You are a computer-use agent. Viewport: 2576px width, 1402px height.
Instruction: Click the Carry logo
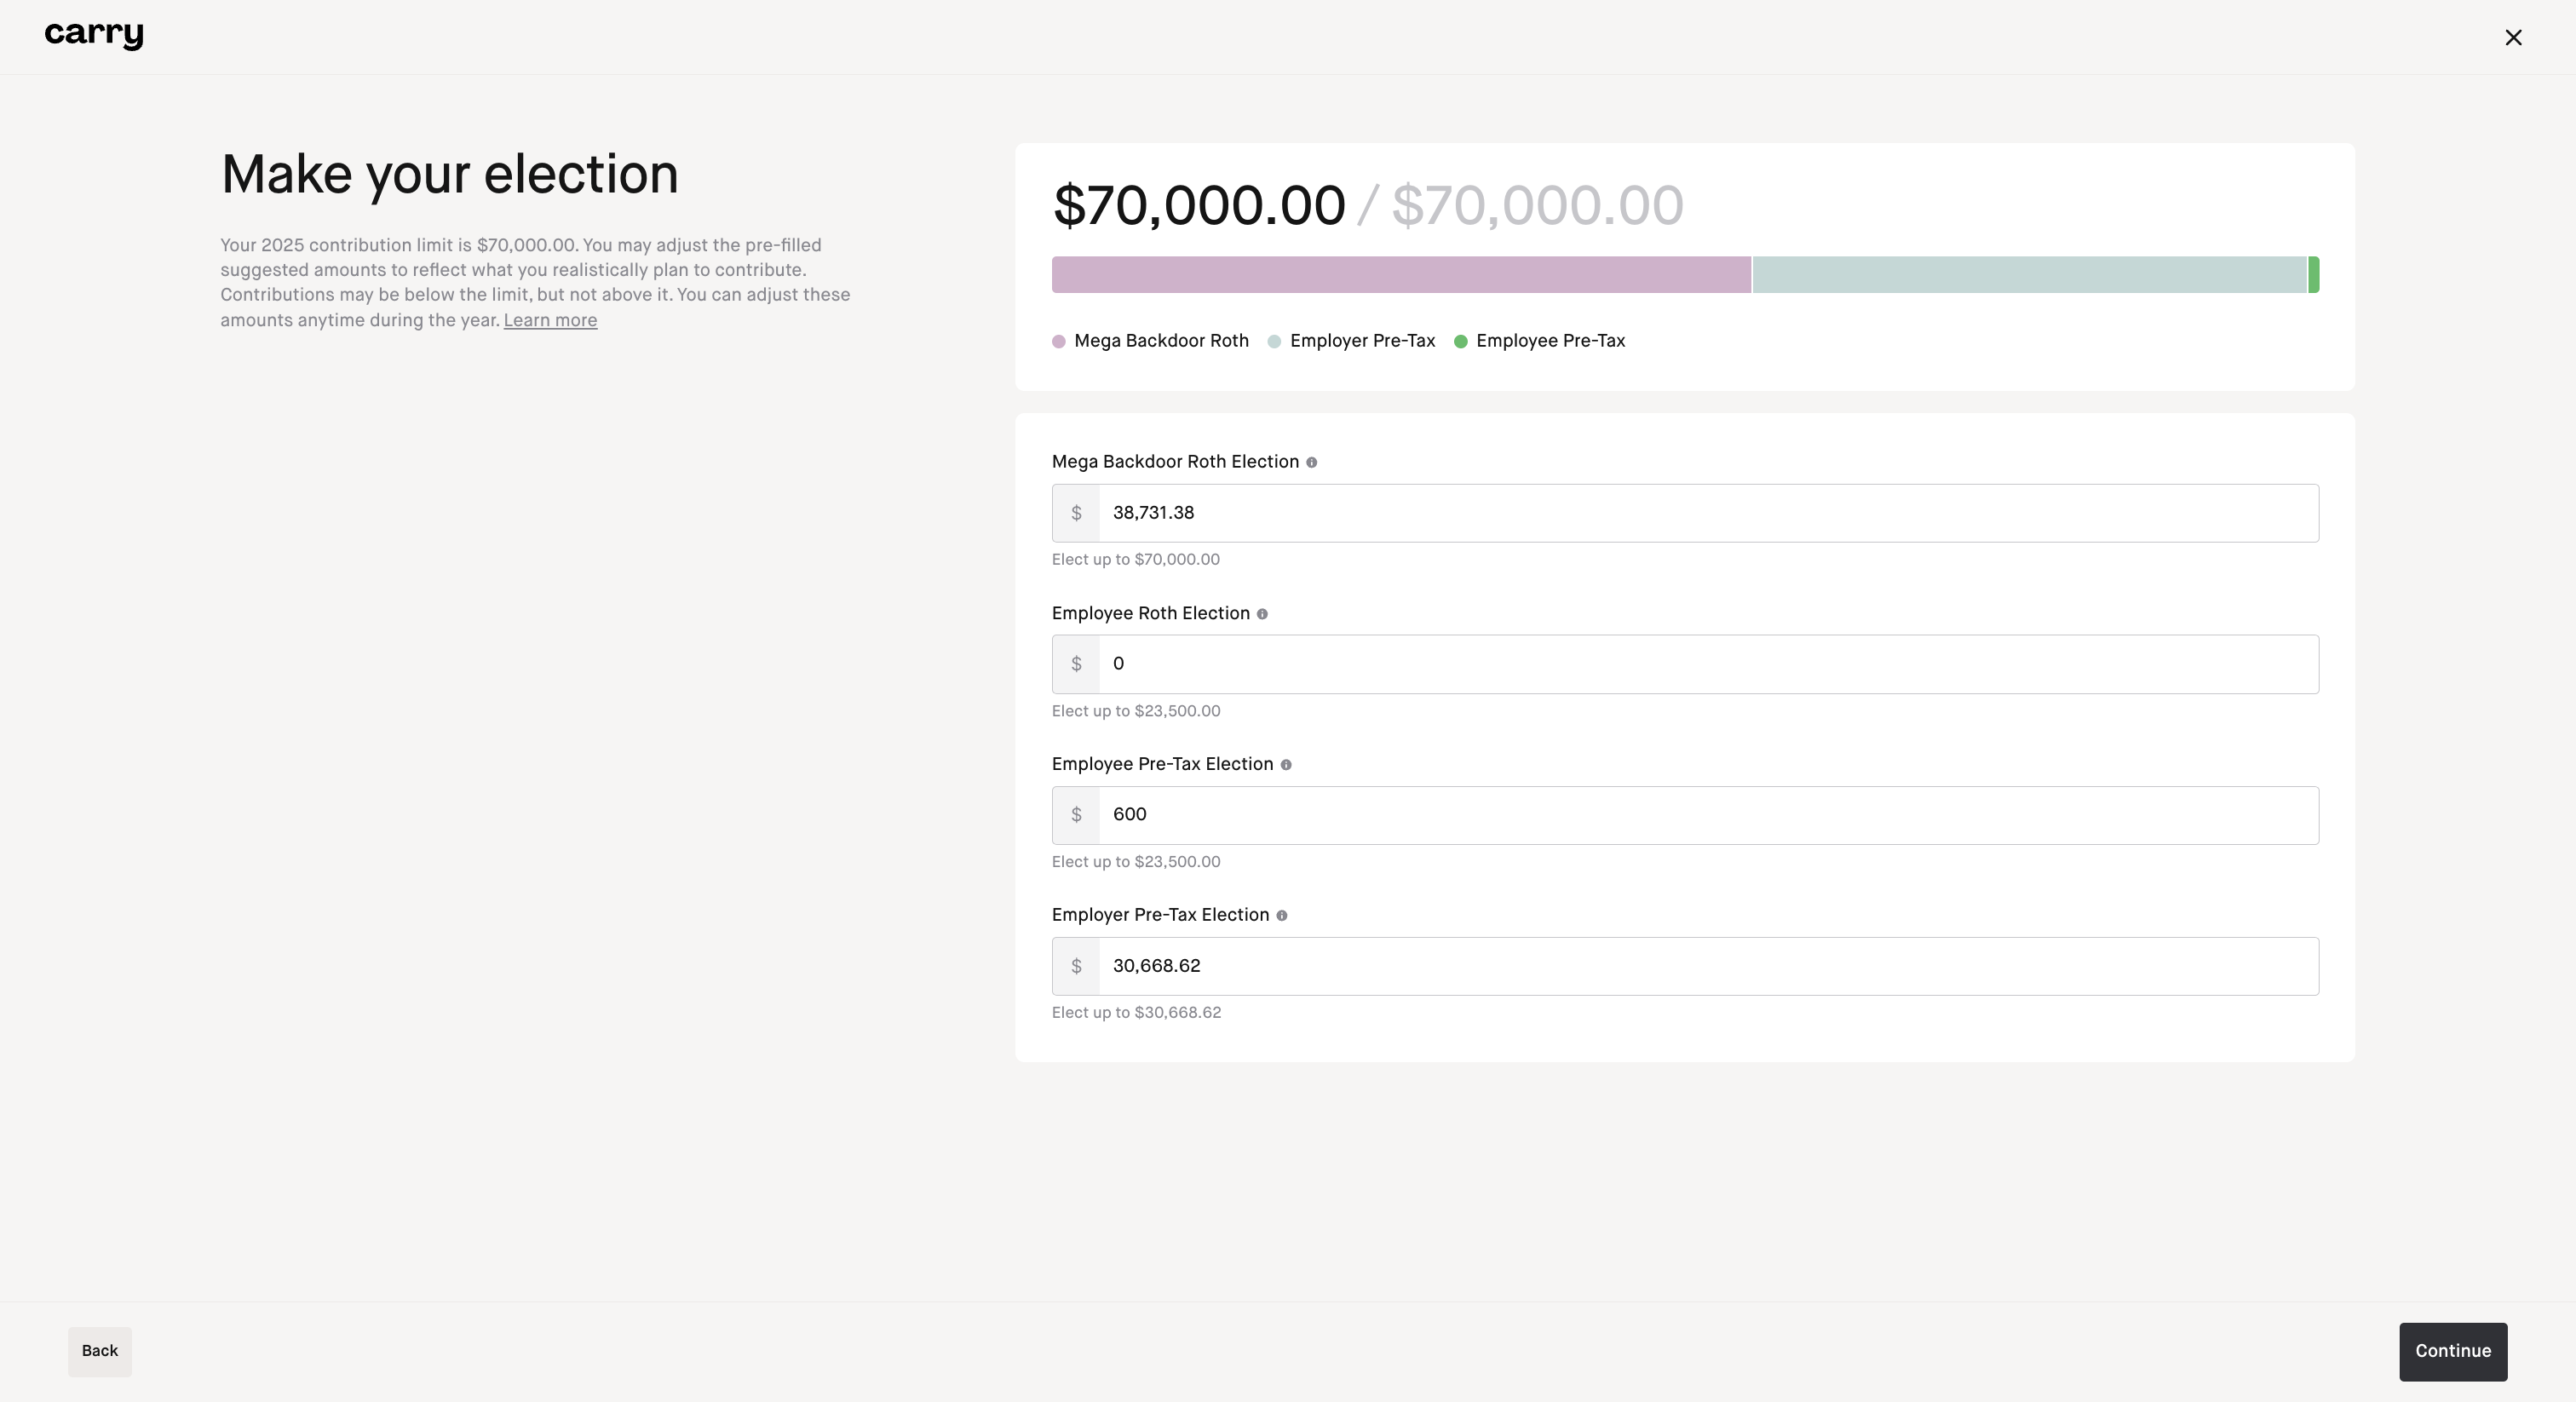94,35
